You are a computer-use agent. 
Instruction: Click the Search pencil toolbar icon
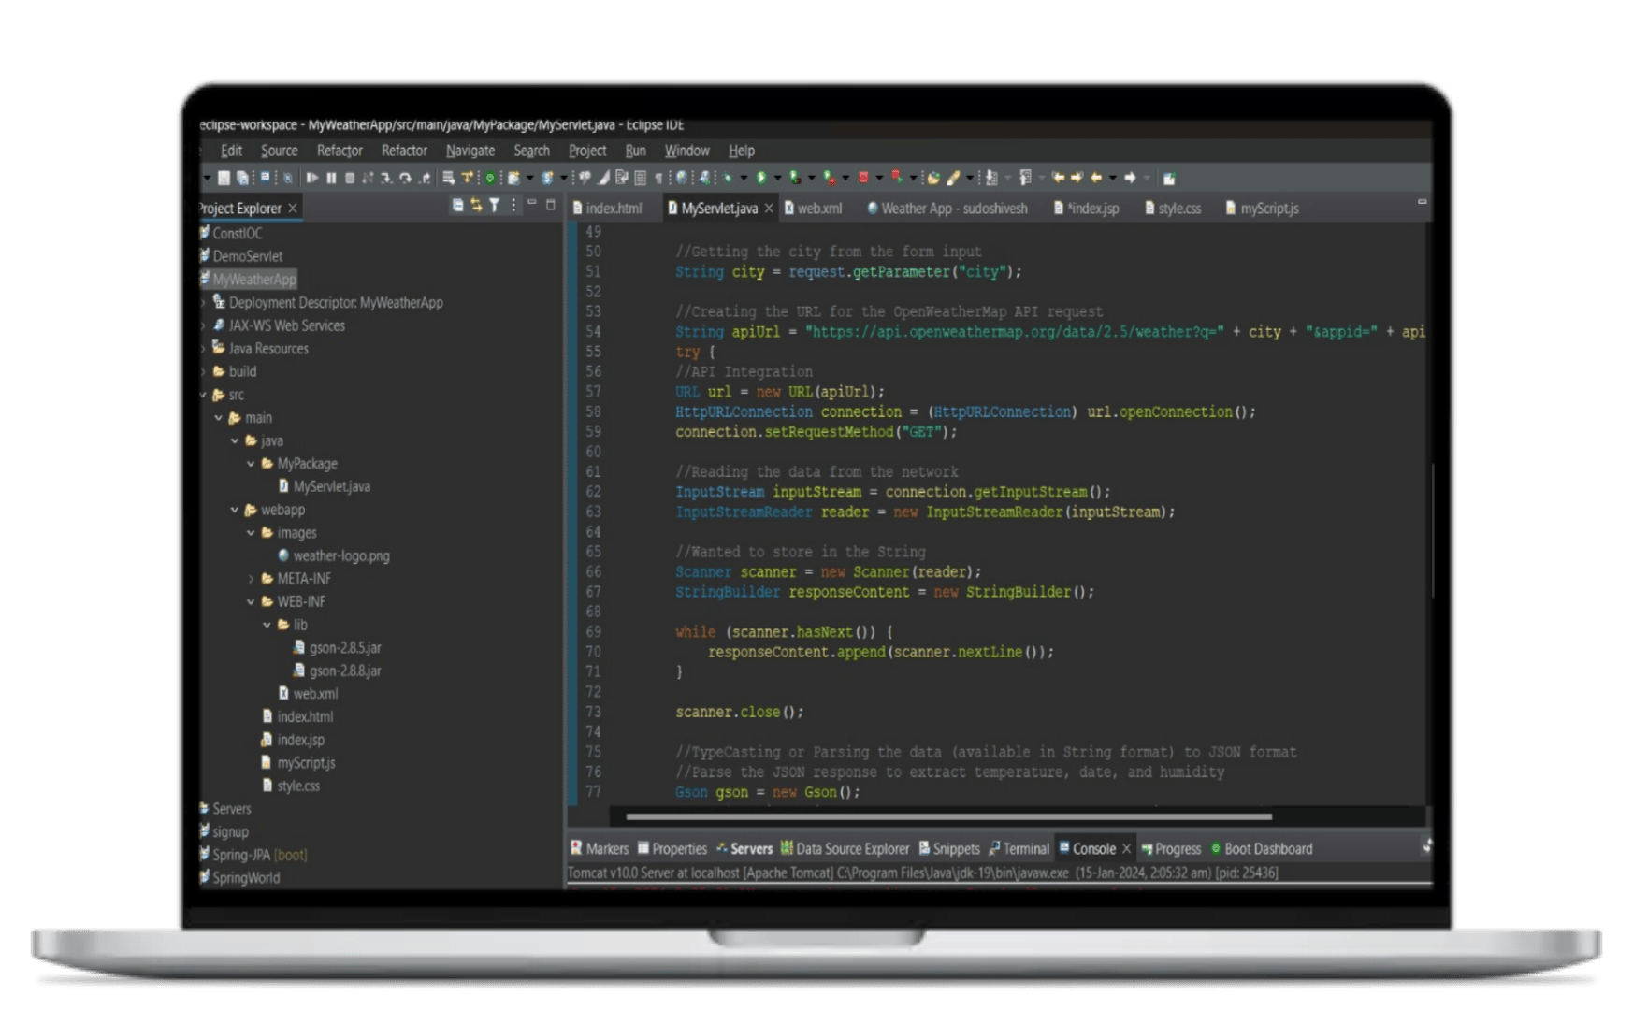[x=953, y=178]
